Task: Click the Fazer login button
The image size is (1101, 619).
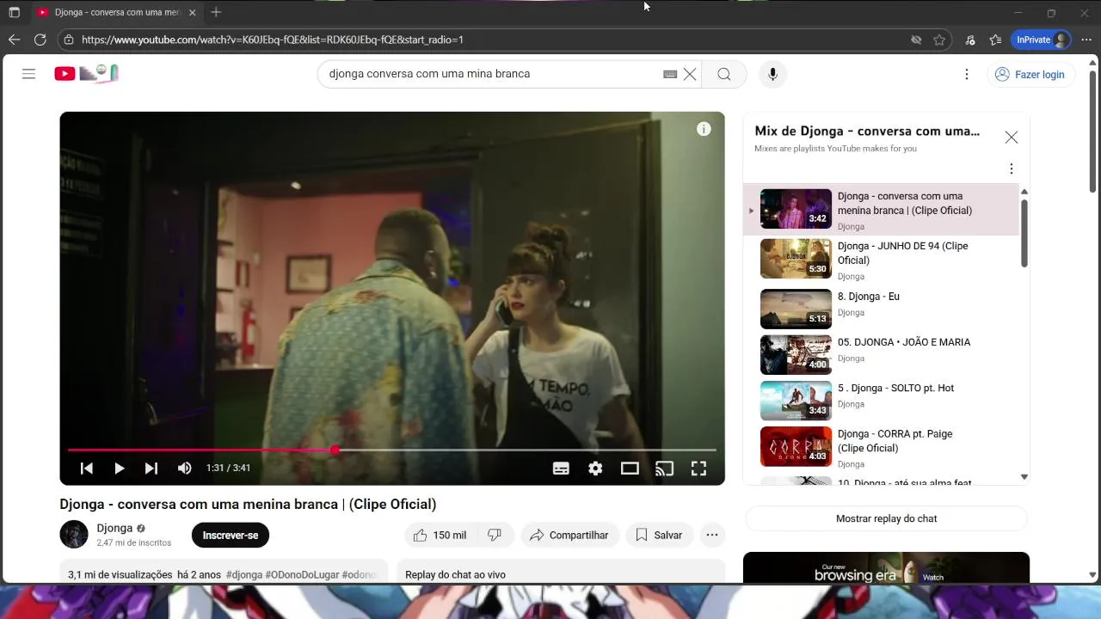Action: (1030, 75)
